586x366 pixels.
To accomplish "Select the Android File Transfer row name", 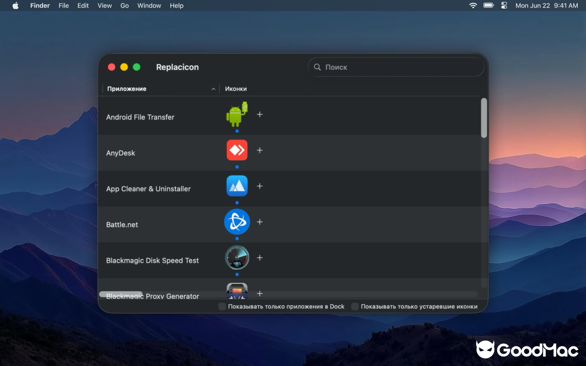I will coord(140,117).
